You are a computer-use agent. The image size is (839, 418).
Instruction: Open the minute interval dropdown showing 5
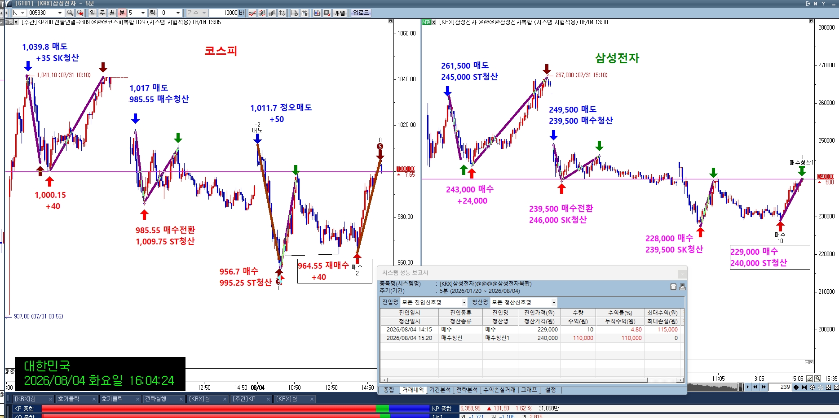[x=143, y=13]
